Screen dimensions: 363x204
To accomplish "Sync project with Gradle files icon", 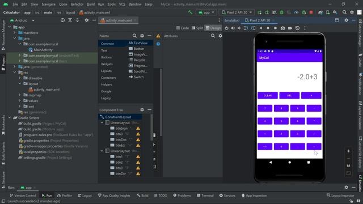I will point(320,12).
